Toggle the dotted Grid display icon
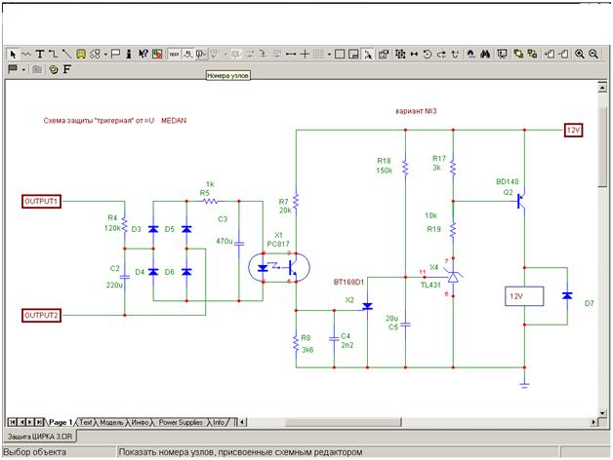 pos(318,55)
